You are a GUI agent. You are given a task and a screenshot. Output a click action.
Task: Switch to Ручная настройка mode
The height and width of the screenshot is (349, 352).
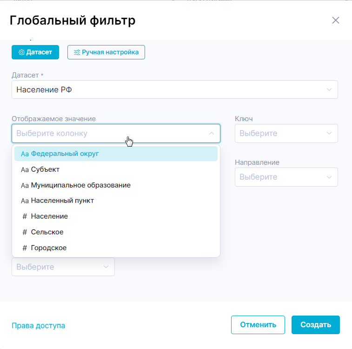(x=106, y=52)
